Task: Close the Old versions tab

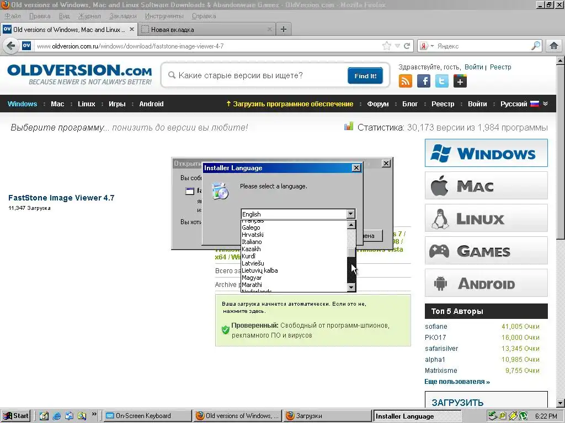Action: (132, 29)
